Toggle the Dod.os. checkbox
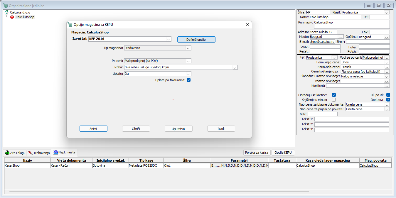The height and width of the screenshot is (198, 396). (388, 100)
